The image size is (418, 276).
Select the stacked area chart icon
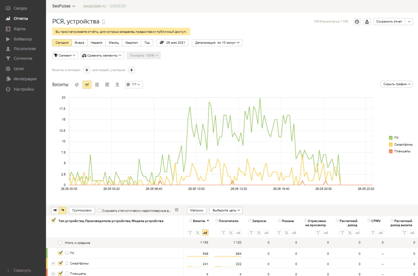coord(97,85)
